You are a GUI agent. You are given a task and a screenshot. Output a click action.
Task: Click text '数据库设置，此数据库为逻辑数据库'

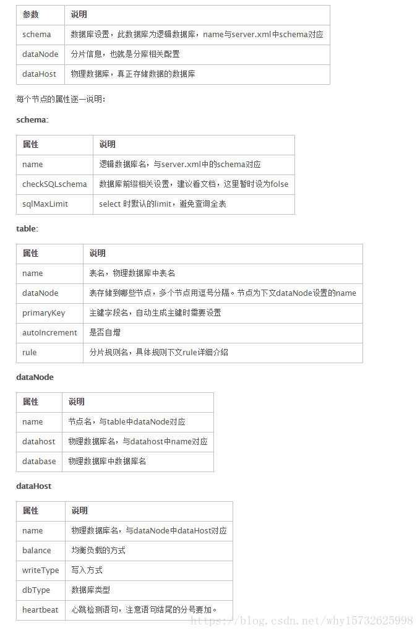133,35
